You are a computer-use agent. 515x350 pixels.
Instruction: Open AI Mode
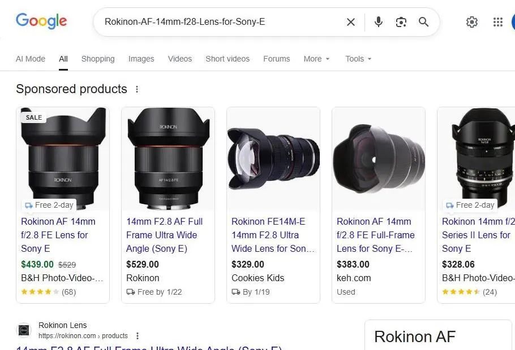(30, 59)
